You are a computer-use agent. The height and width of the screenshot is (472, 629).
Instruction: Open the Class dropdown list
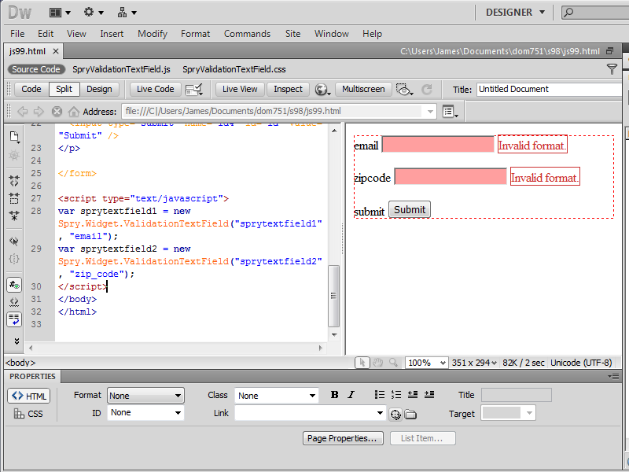click(275, 396)
